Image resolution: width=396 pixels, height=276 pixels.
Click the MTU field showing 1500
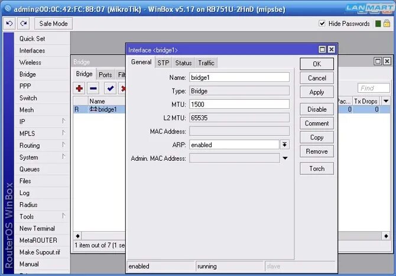pyautogui.click(x=239, y=104)
